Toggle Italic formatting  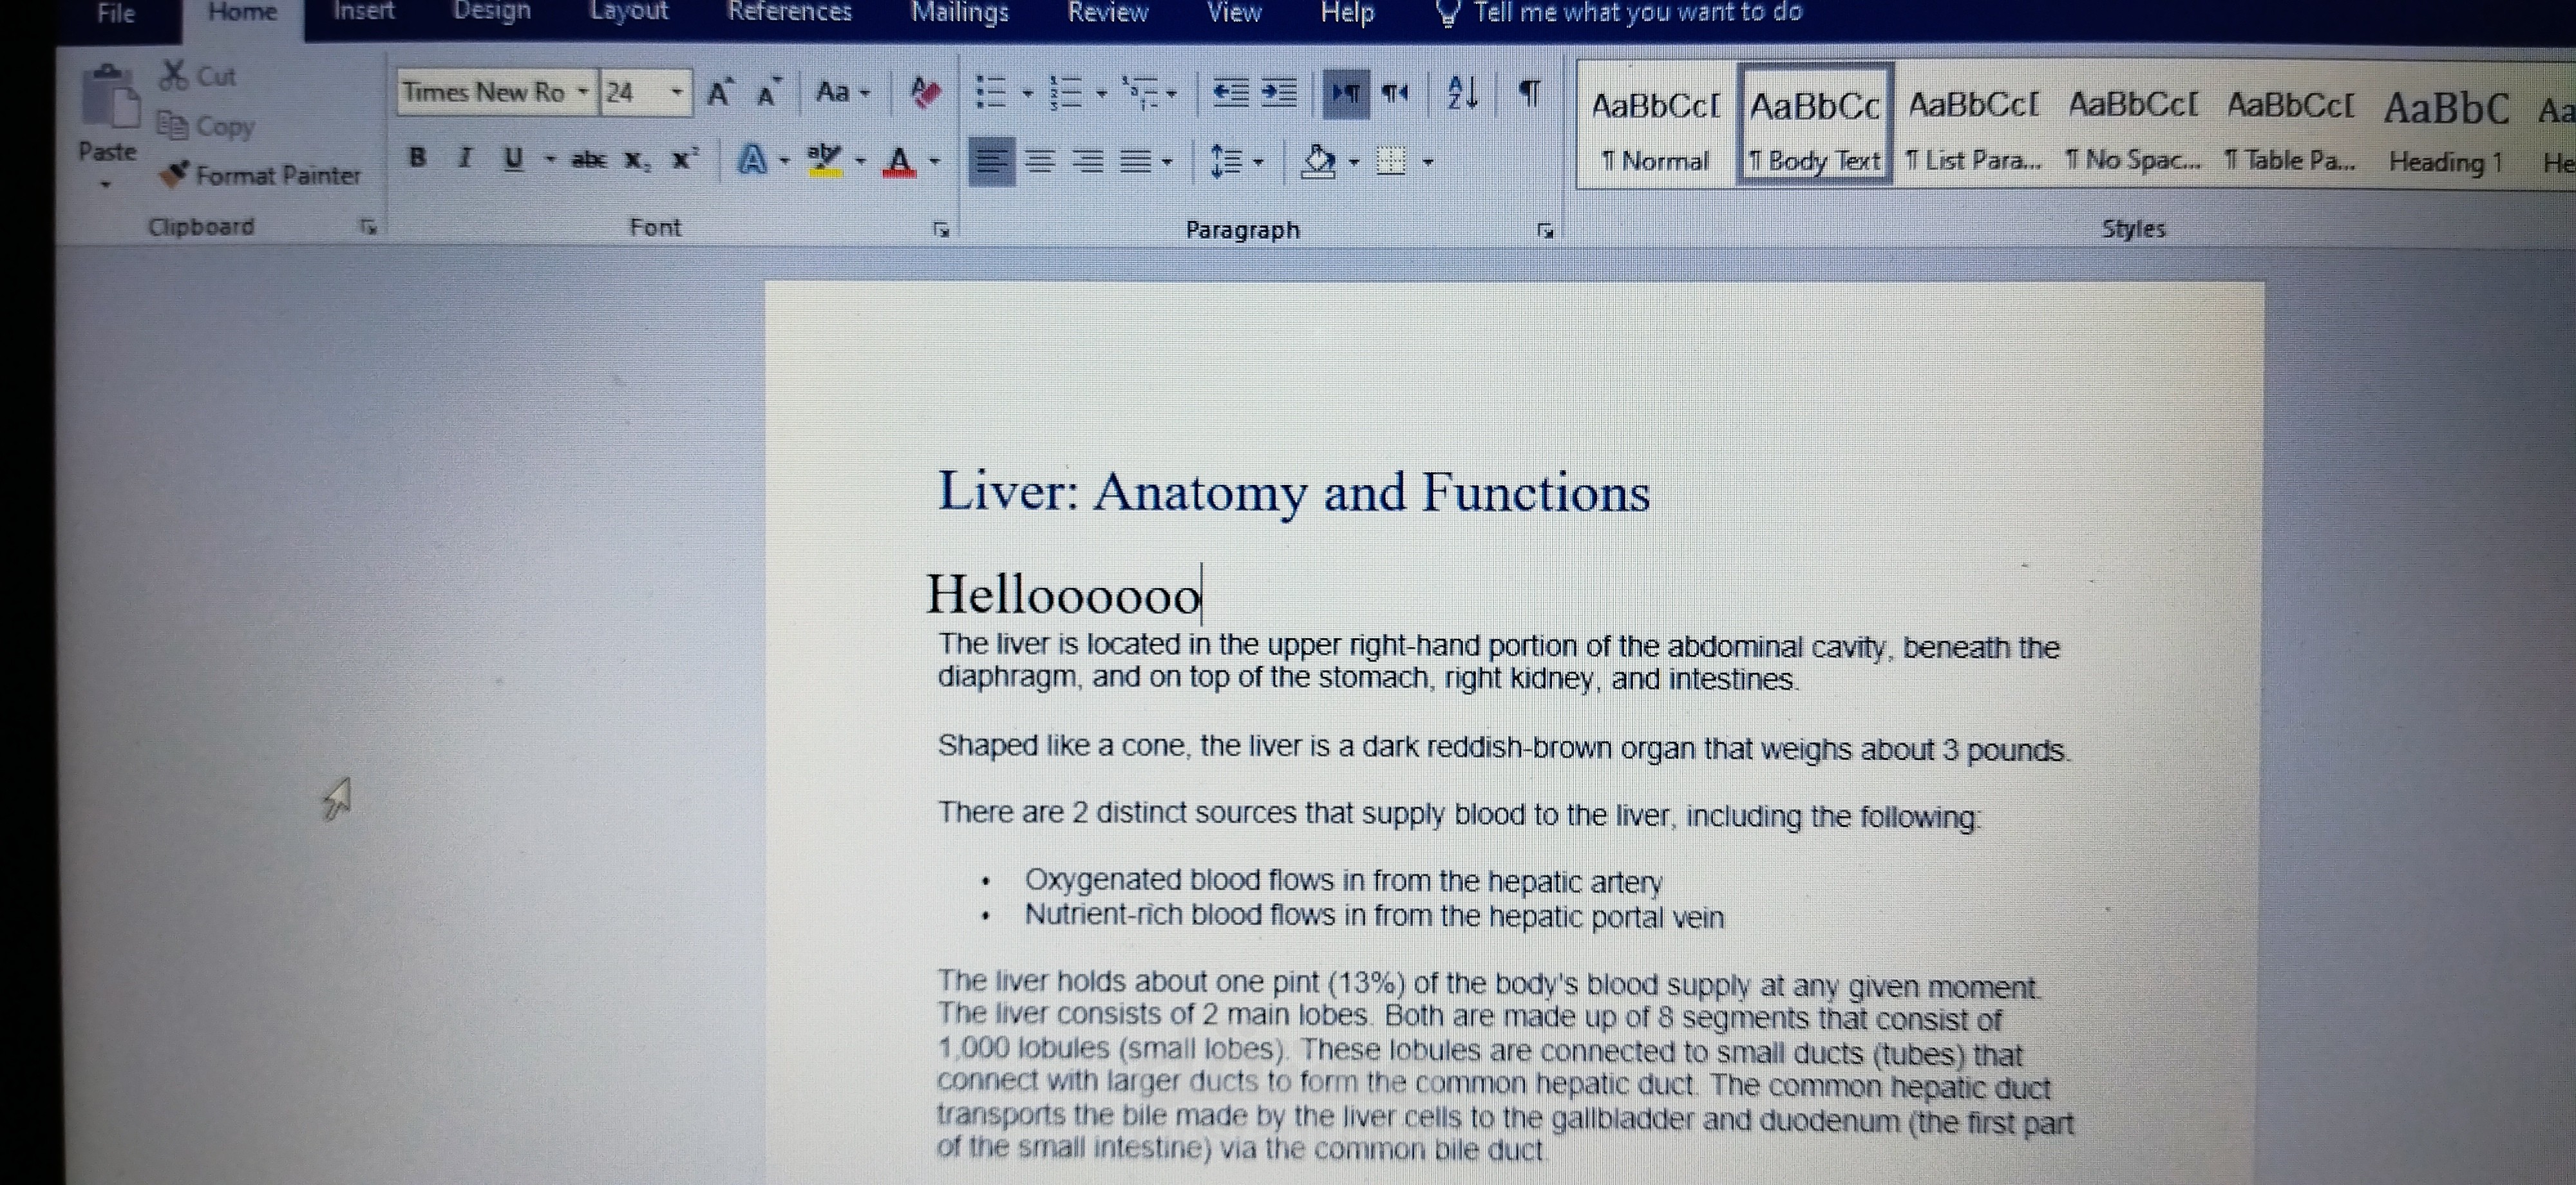tap(464, 157)
